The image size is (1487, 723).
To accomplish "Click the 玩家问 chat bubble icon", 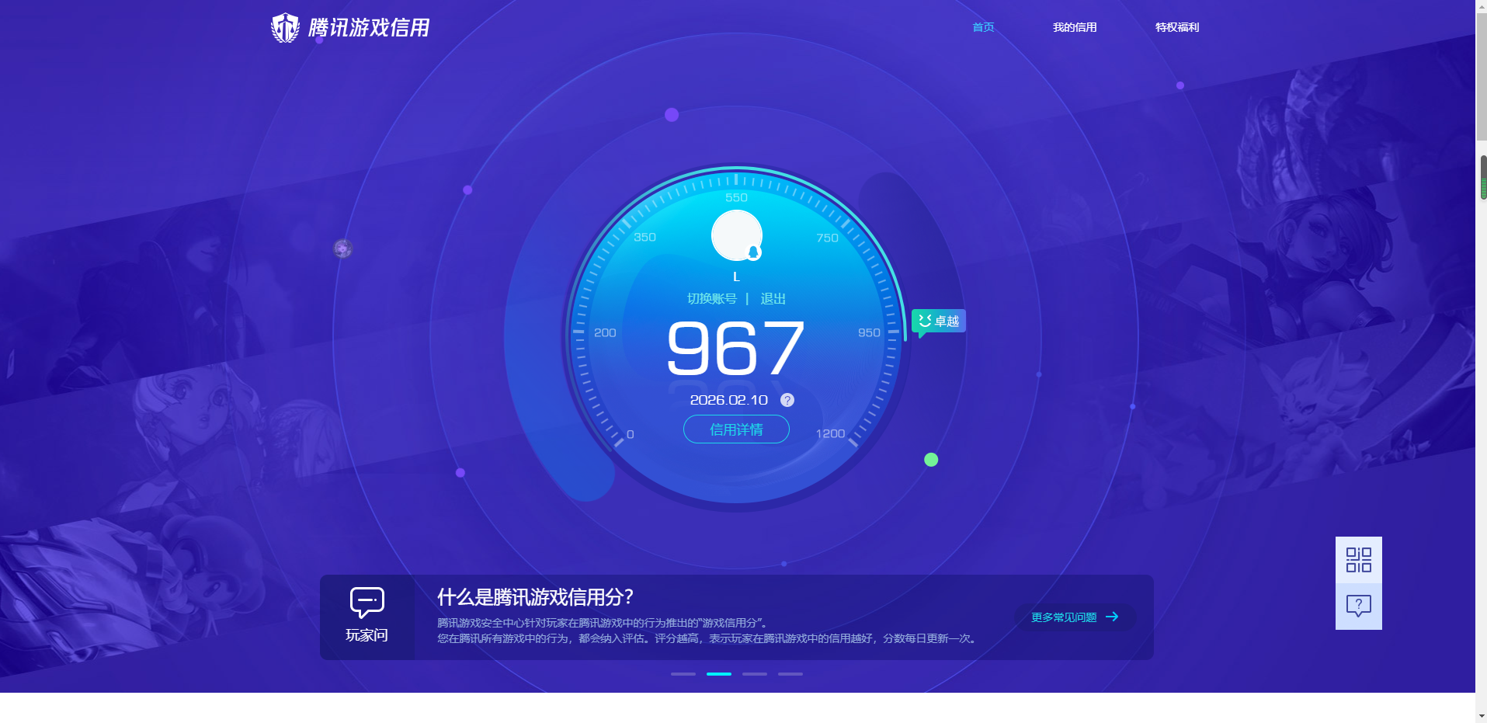I will (x=366, y=603).
